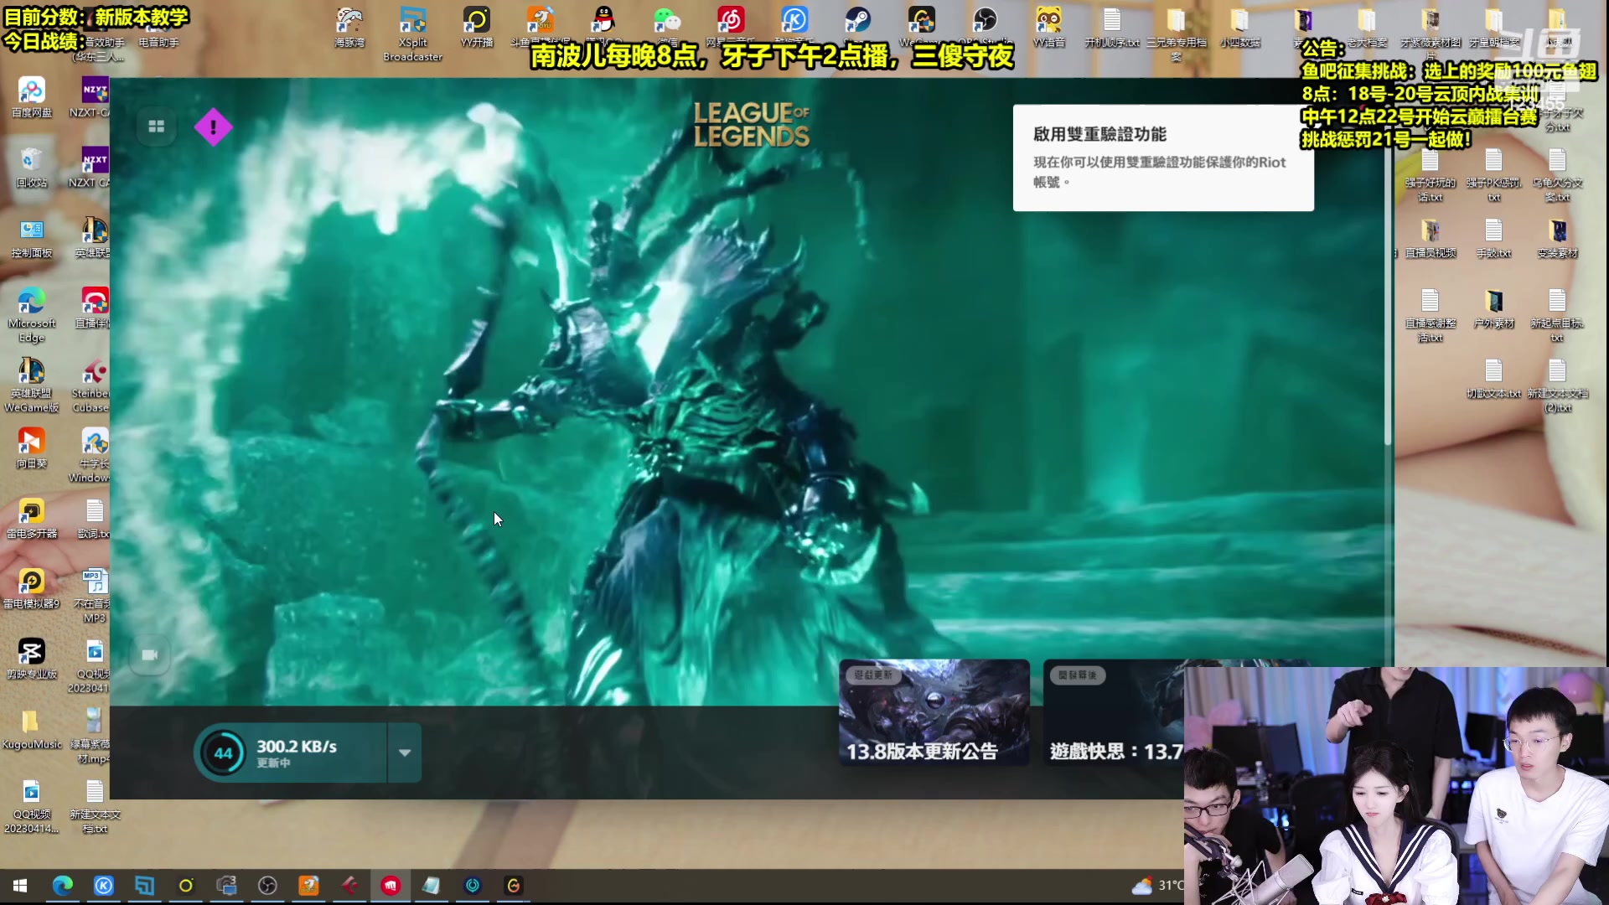Screen dimensions: 1609x905
Task: Click the 300.2 KB/s updating button
Action: [290, 752]
